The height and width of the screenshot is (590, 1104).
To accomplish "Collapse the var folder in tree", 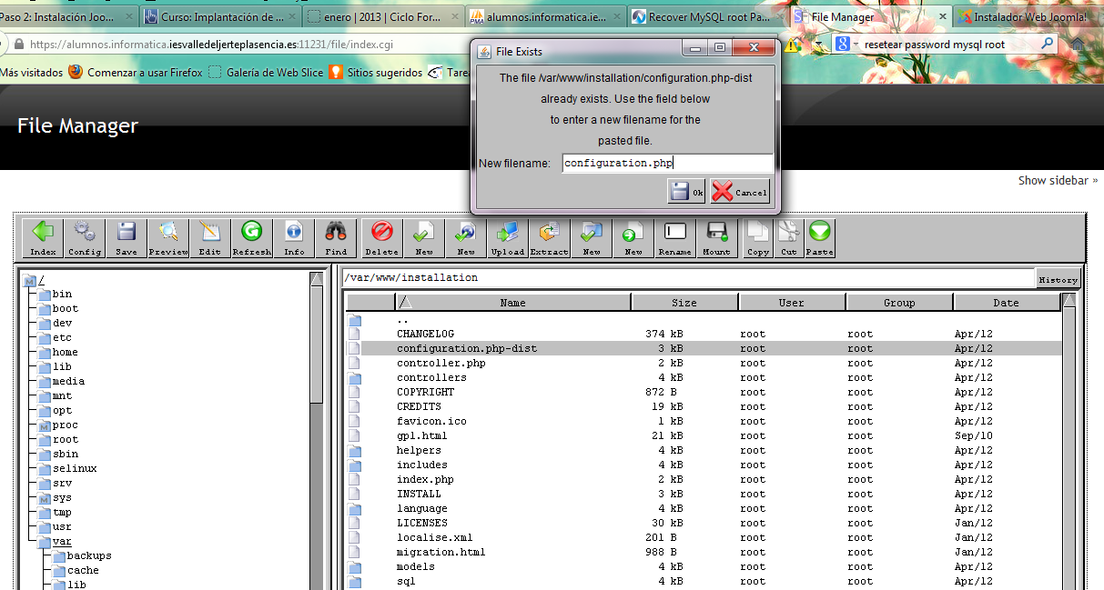I will (x=61, y=541).
